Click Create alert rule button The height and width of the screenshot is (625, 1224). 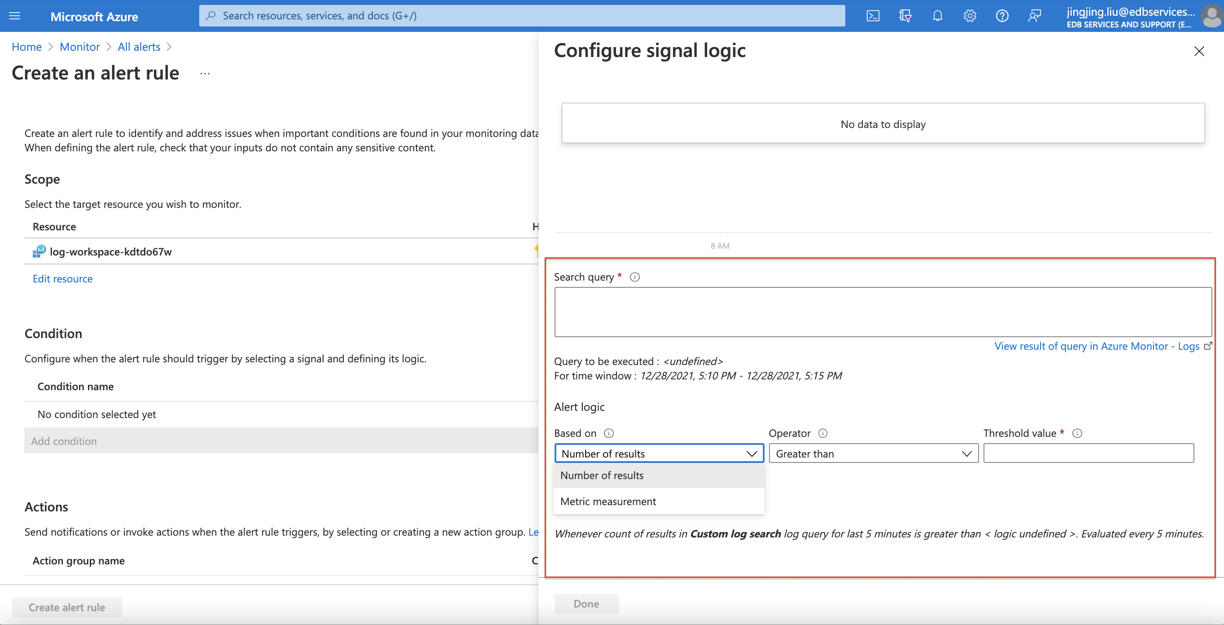pos(66,607)
